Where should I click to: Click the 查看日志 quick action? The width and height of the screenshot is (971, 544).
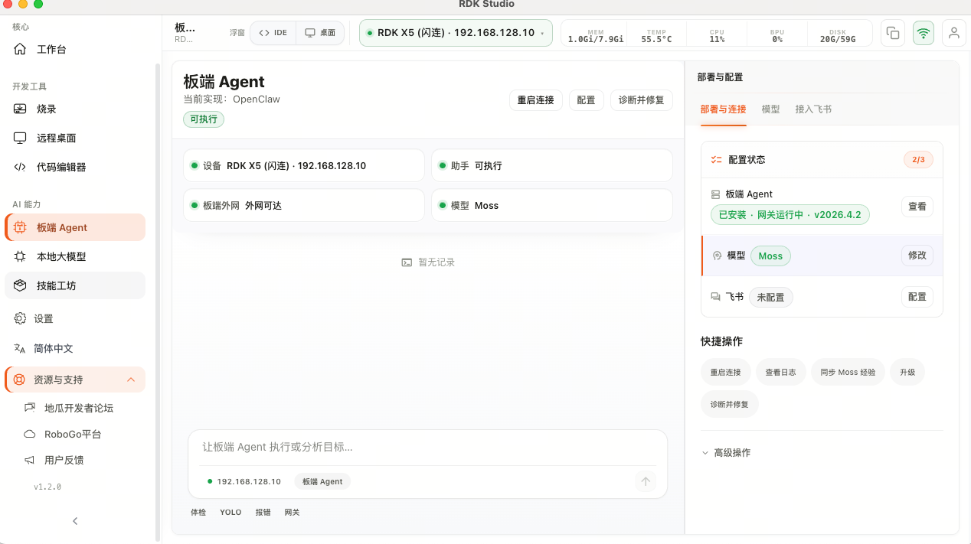coord(780,372)
